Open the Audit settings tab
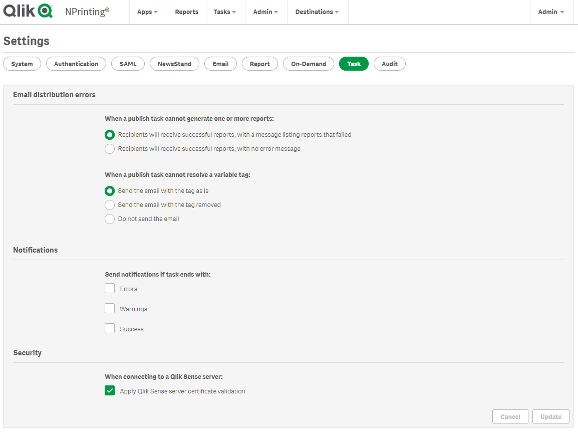 pyautogui.click(x=389, y=64)
